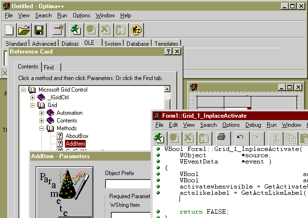Collapse the Methods tree node
This screenshot has width=308, height=218.
click(x=41, y=128)
